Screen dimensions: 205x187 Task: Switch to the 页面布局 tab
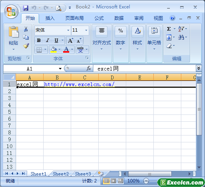tap(75, 18)
